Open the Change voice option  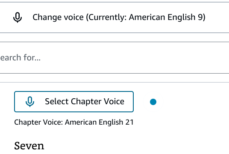(x=114, y=17)
